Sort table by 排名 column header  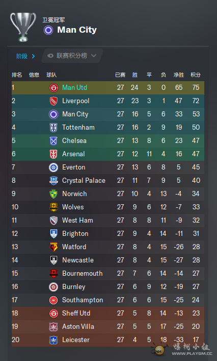coord(17,75)
